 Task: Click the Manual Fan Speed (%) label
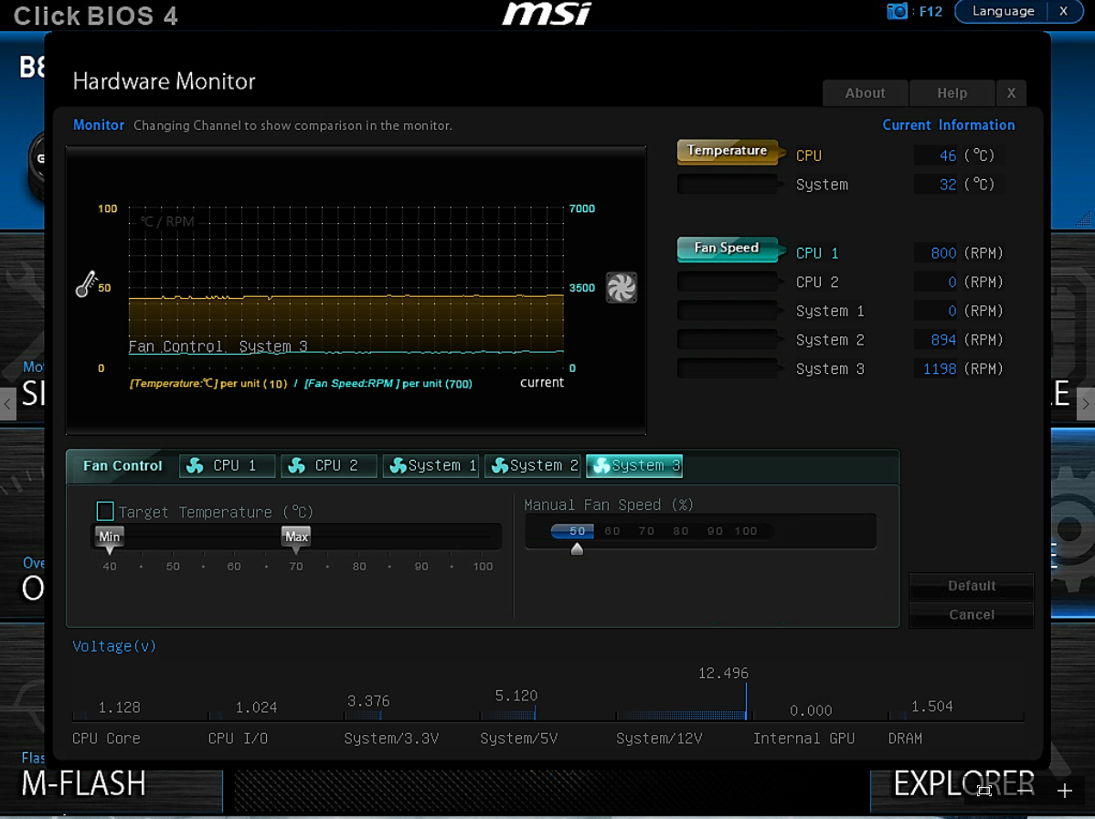point(608,505)
